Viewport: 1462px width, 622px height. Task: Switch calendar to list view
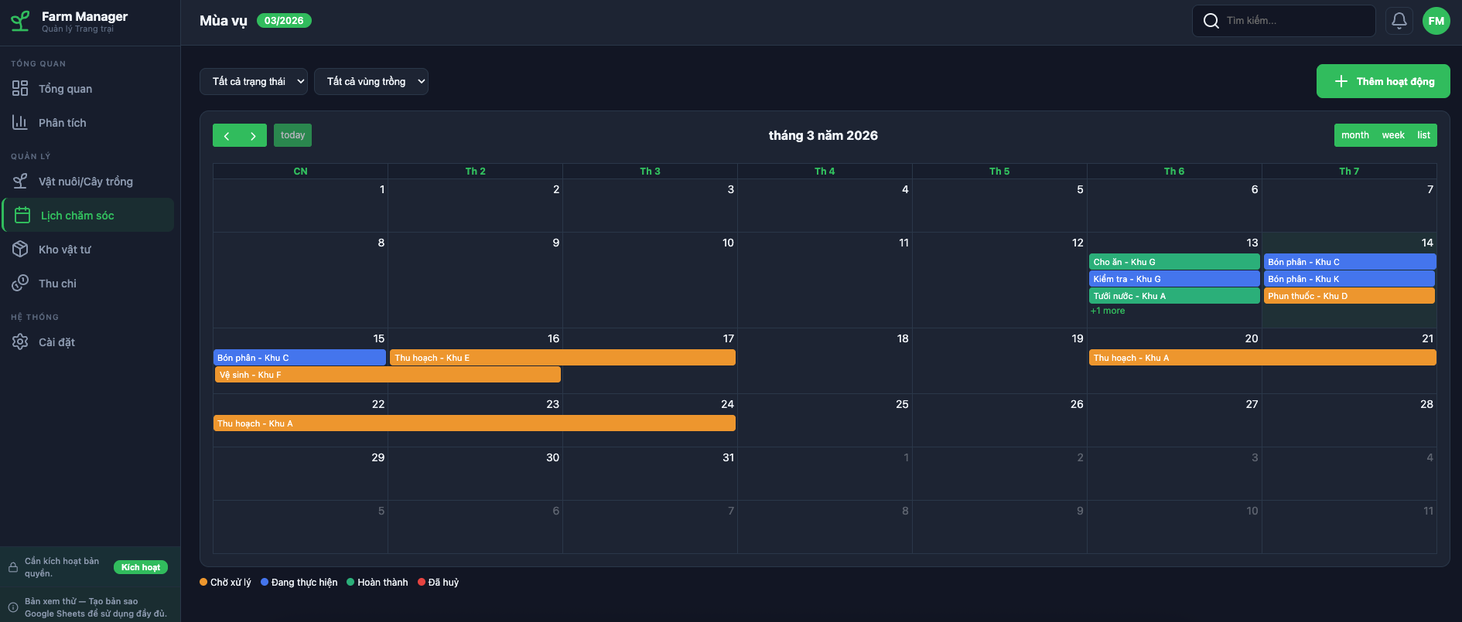tap(1423, 135)
